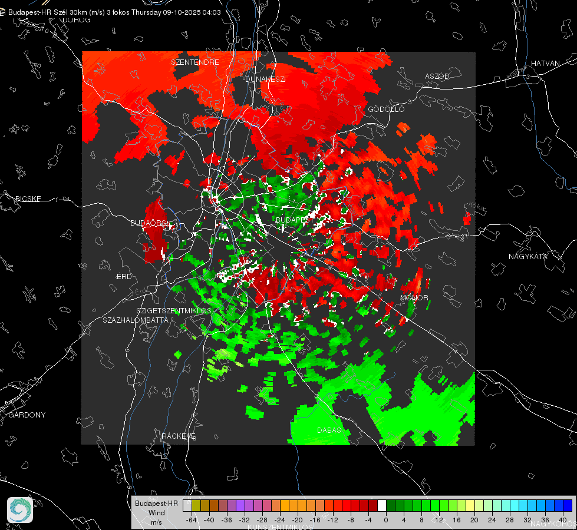Click the ÉRD city label
The height and width of the screenshot is (530, 577).
tap(124, 277)
